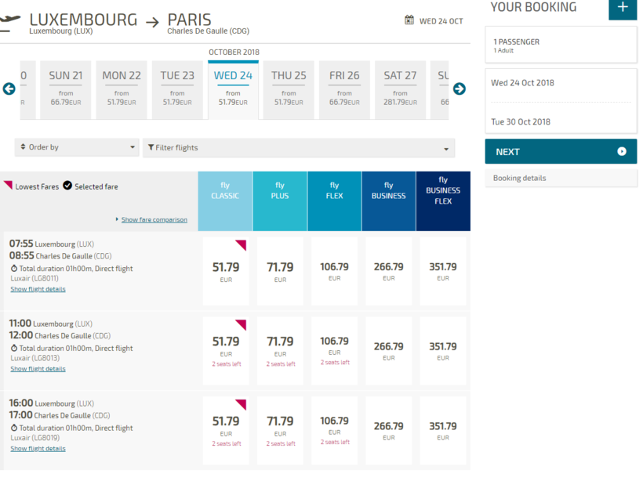This screenshot has width=643, height=481.
Task: Click the previous dates left arrow
Action: 9,89
